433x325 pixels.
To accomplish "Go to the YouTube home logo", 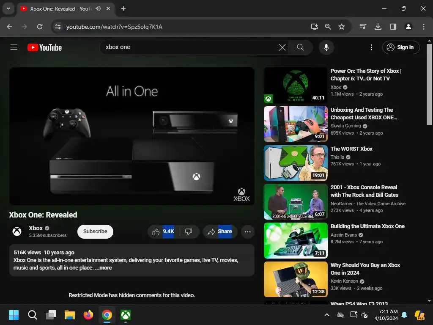I will pos(44,47).
